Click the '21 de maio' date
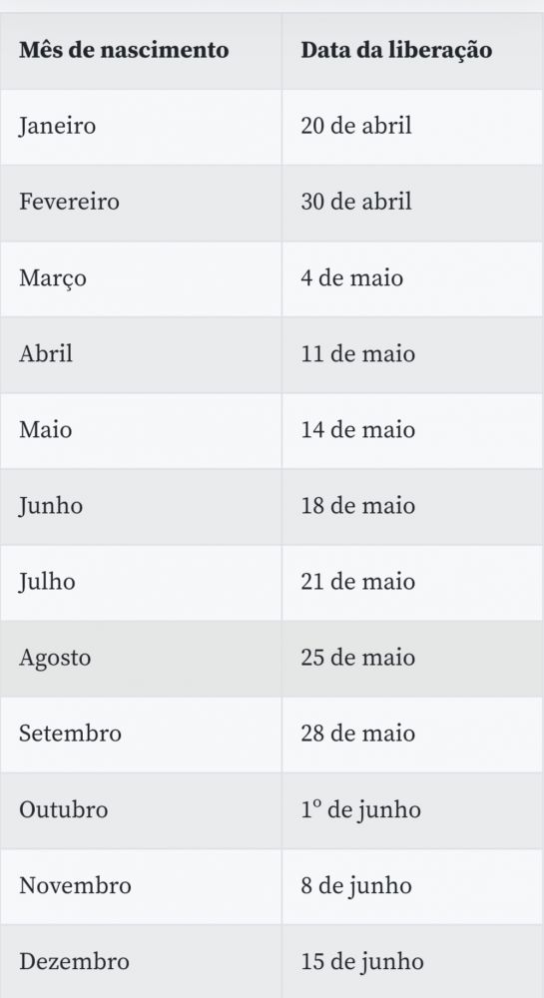The height and width of the screenshot is (998, 544). click(358, 581)
